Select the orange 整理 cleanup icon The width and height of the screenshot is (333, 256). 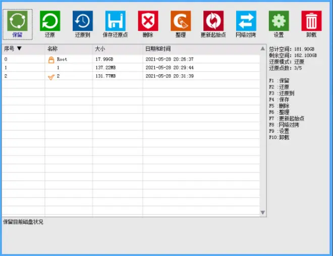(181, 21)
